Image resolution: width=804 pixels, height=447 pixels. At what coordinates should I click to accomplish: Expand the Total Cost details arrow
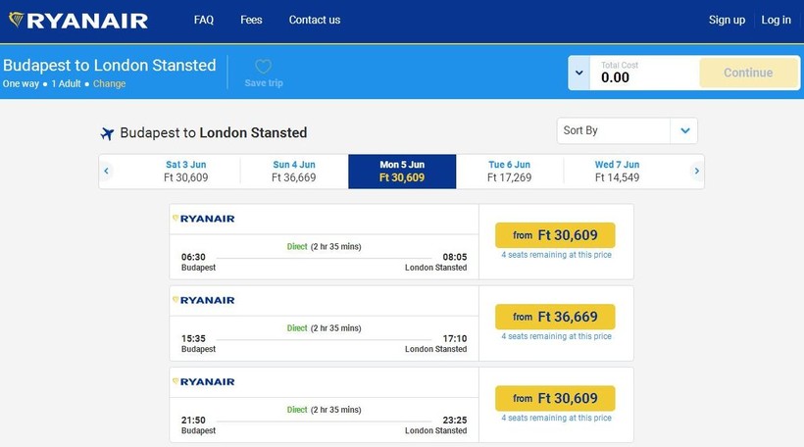[x=578, y=73]
